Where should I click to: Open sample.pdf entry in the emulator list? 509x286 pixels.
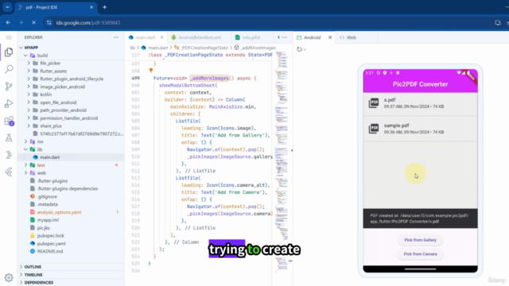tap(420, 129)
